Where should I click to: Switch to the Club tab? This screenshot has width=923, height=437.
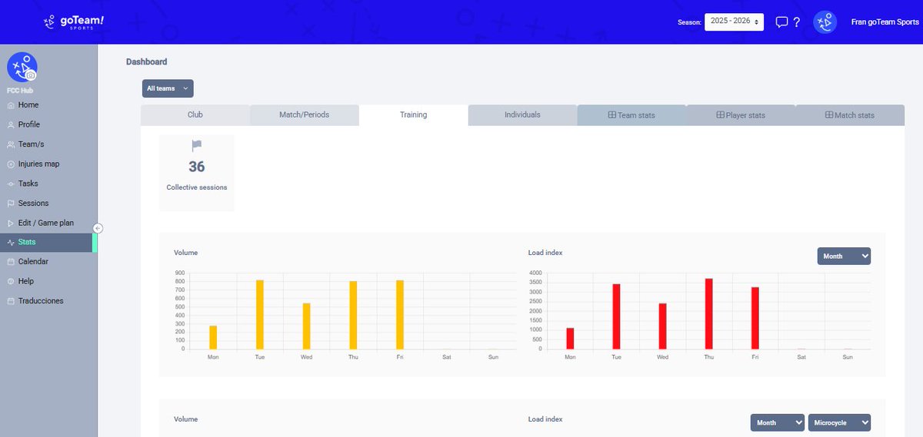195,115
